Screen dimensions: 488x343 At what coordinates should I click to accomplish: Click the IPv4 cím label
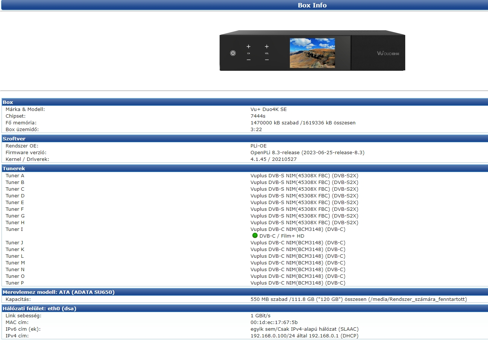coord(17,336)
